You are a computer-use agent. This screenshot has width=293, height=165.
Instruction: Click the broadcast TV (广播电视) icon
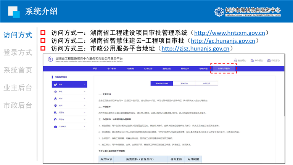point(56,126)
